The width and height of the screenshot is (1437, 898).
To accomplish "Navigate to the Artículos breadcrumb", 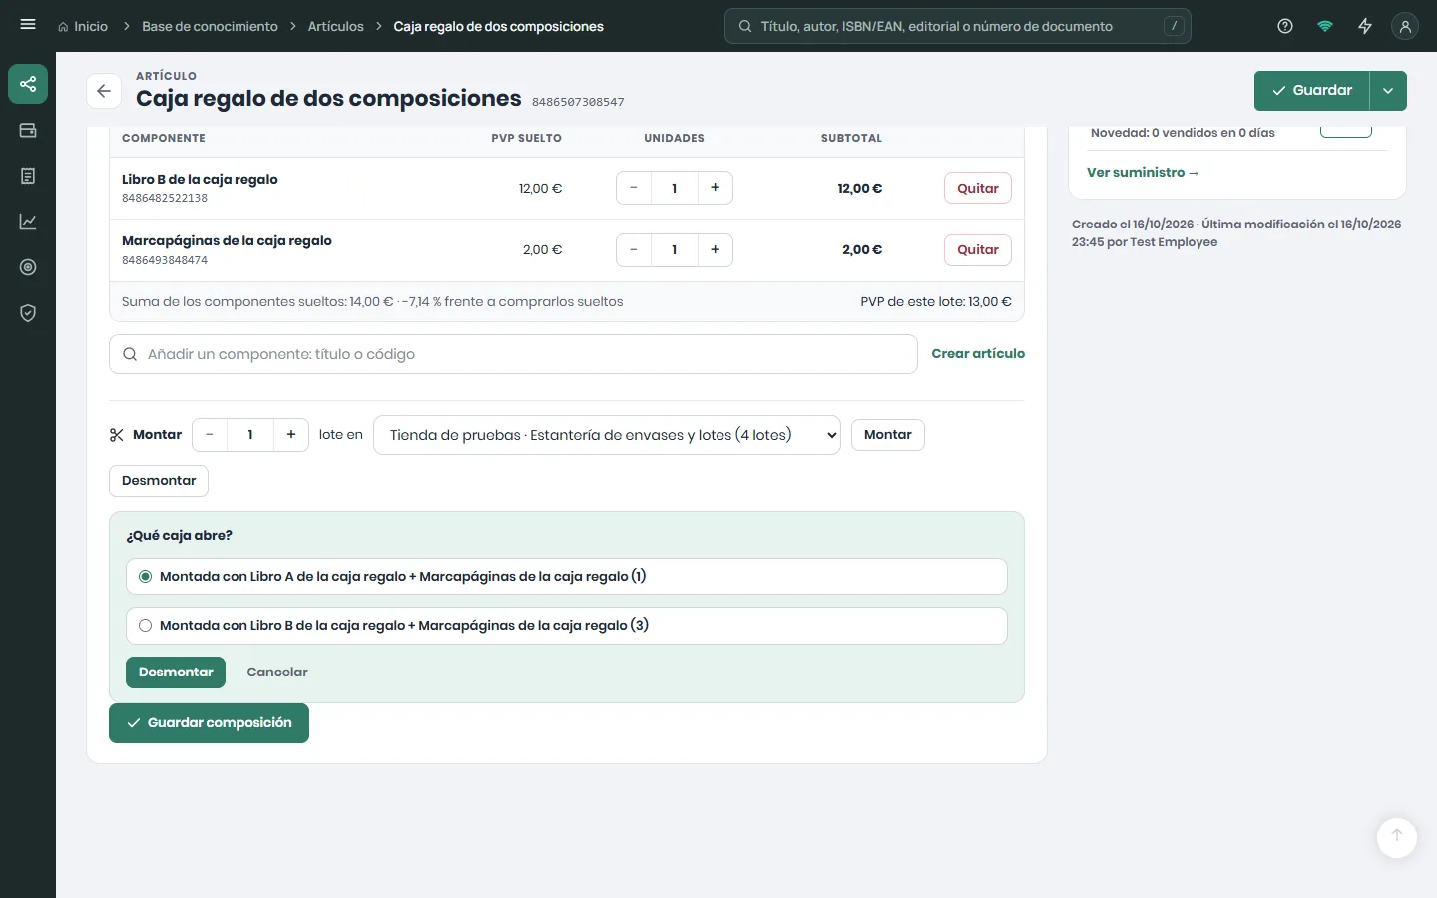I will click(335, 26).
